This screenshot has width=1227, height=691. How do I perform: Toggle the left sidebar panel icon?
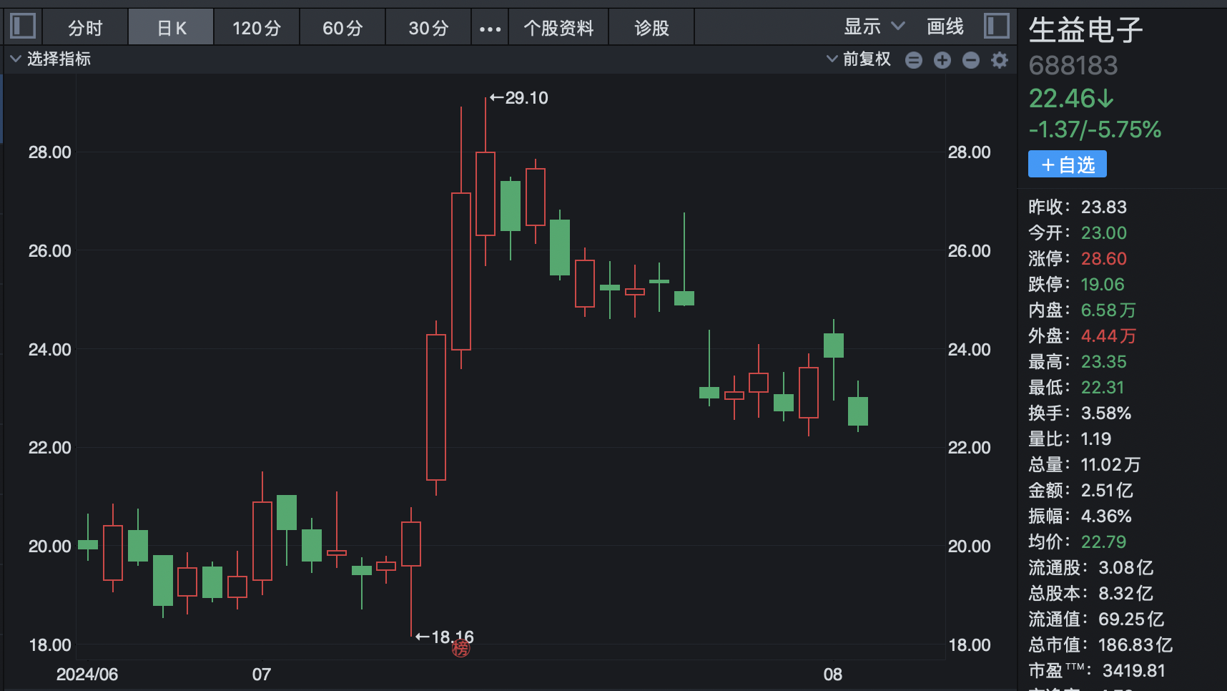click(23, 26)
